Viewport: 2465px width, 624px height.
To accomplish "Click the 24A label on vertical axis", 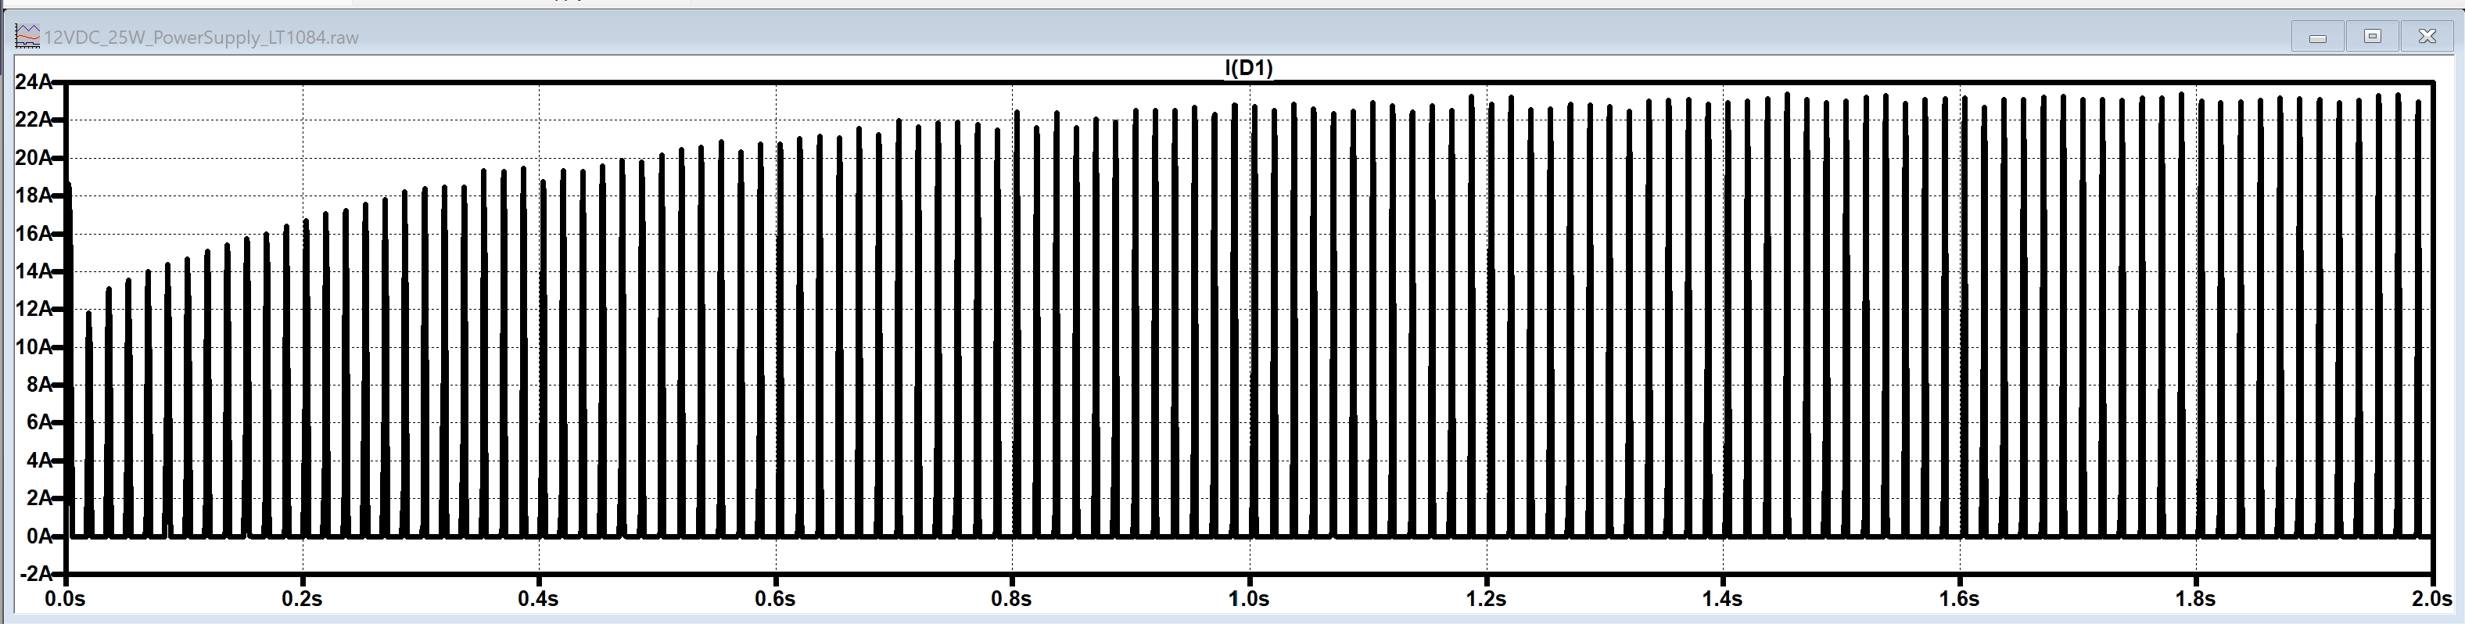I will (33, 82).
